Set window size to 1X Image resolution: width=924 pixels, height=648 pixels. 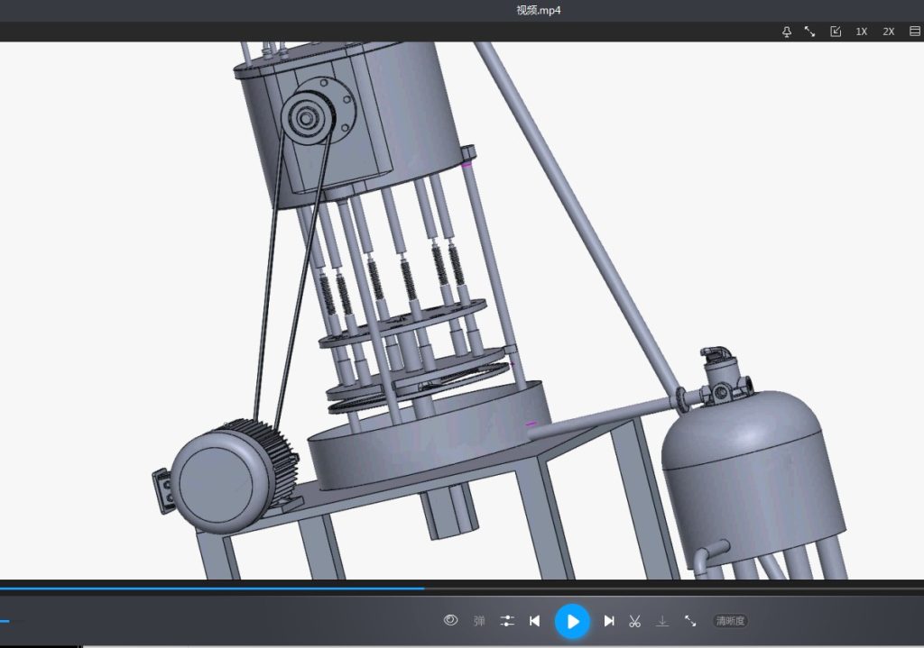[862, 32]
